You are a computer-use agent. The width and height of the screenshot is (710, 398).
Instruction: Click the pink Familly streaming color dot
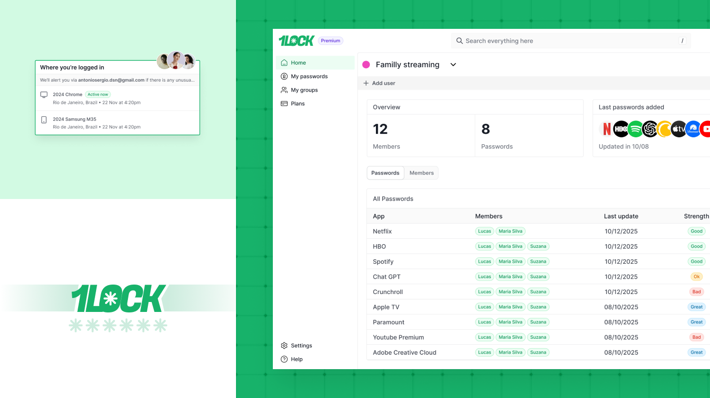(366, 65)
